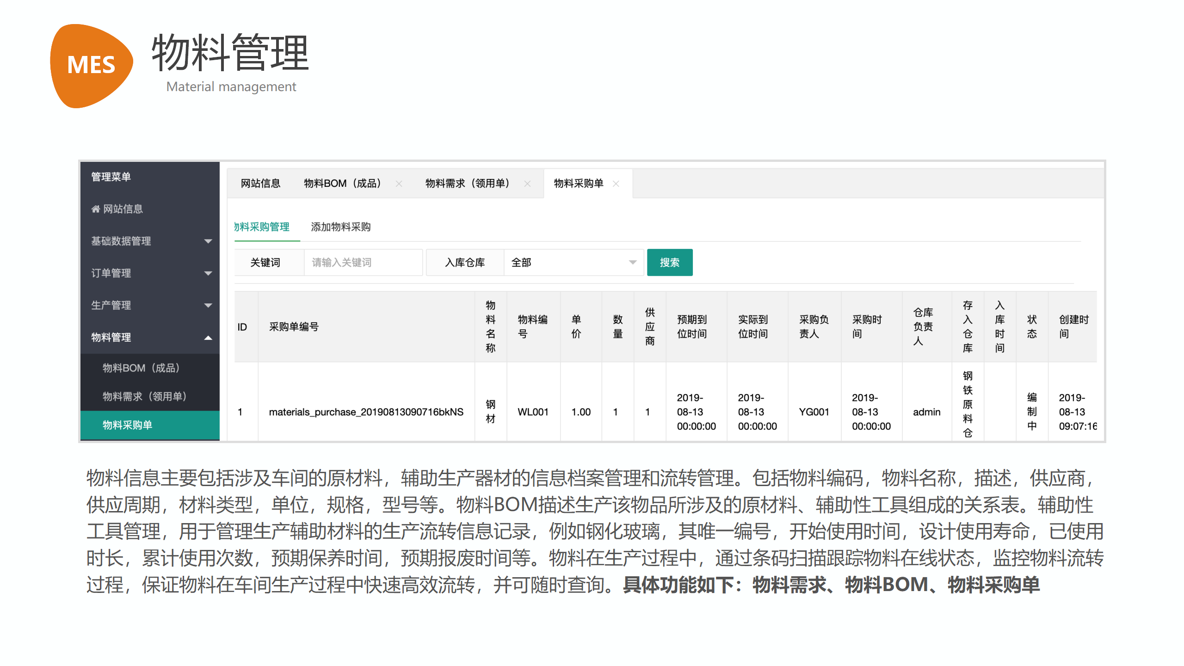1184x666 pixels.
Task: Click the orange MES logo
Action: click(91, 65)
